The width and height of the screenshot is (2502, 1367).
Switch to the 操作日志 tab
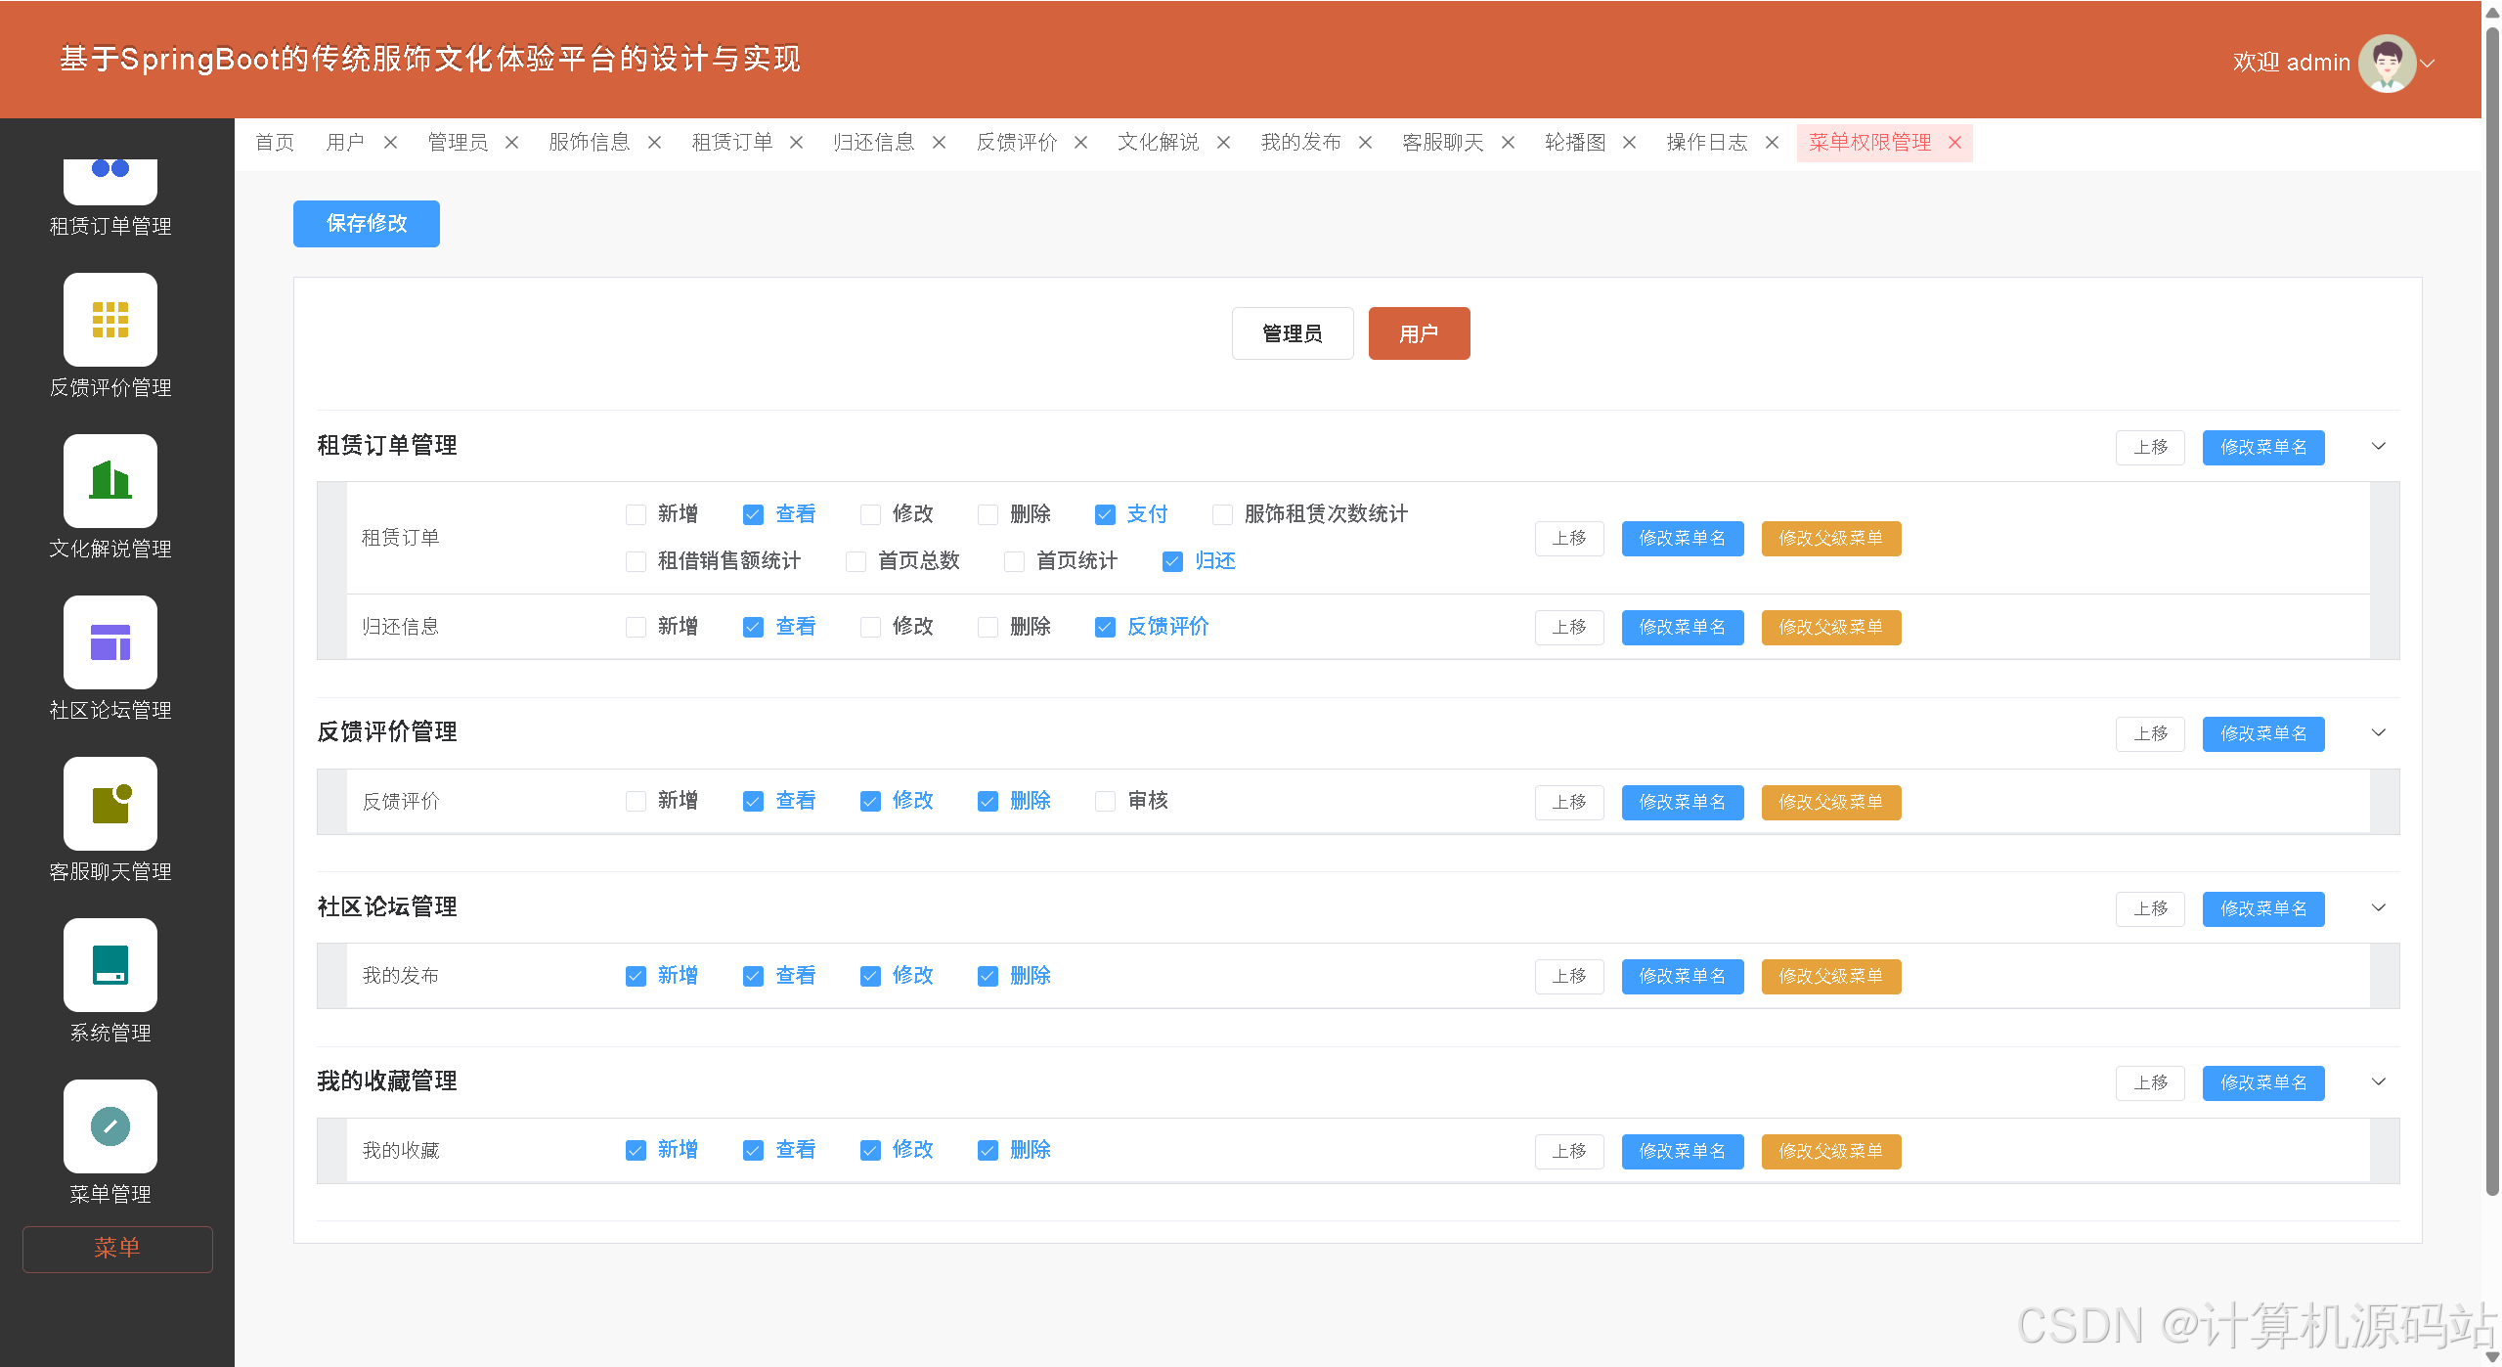pos(1706,143)
